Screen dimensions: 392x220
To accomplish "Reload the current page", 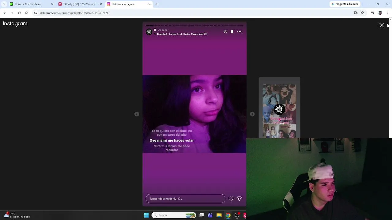I will [x=19, y=13].
